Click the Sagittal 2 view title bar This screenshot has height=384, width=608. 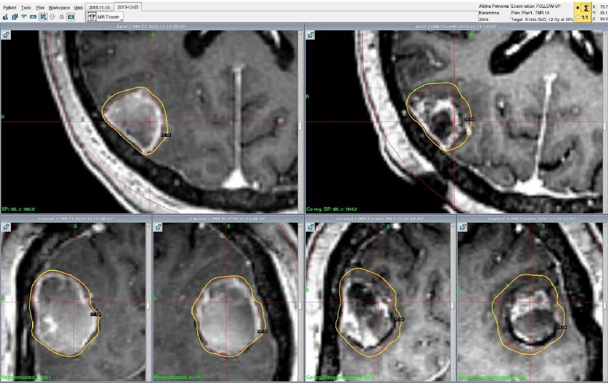pyautogui.click(x=532, y=218)
